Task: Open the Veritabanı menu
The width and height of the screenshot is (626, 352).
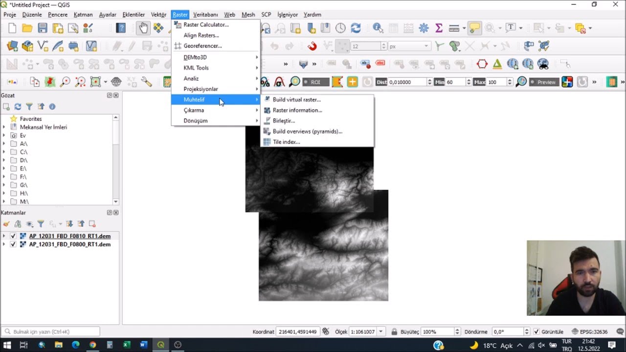Action: point(205,15)
